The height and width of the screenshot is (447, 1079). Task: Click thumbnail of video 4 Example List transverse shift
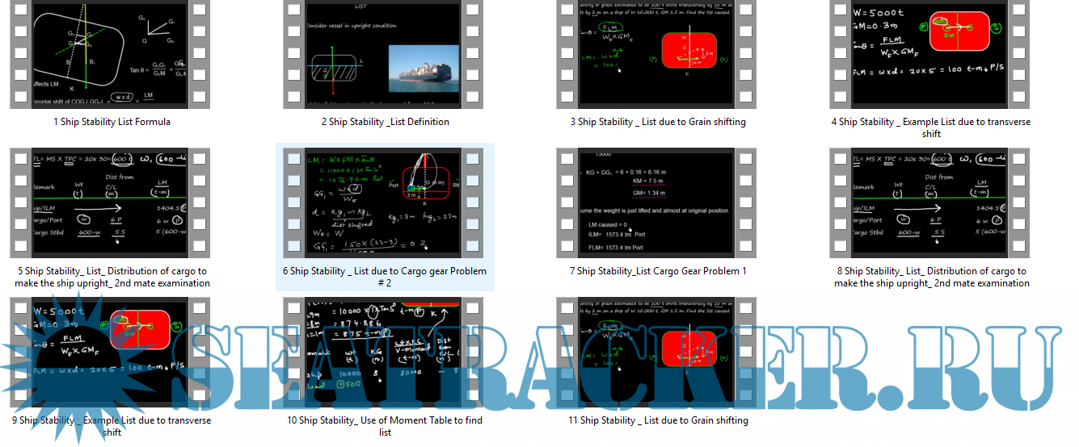(x=931, y=54)
